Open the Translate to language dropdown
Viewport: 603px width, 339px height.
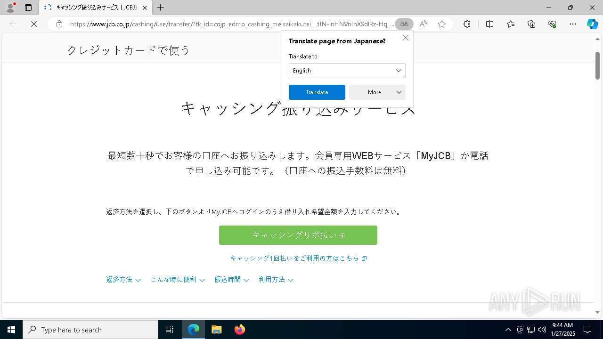point(347,71)
